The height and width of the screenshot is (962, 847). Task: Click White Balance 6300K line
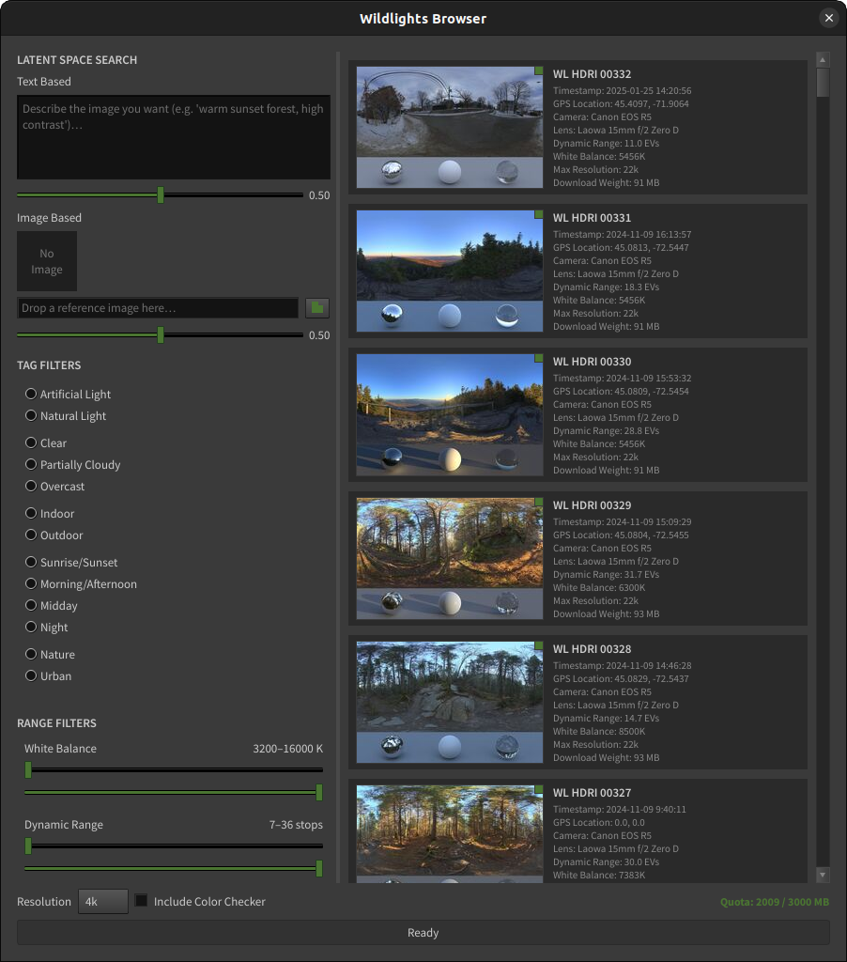pos(598,587)
